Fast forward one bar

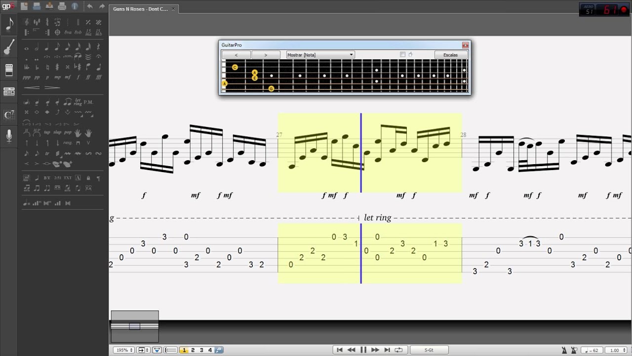[x=375, y=350]
